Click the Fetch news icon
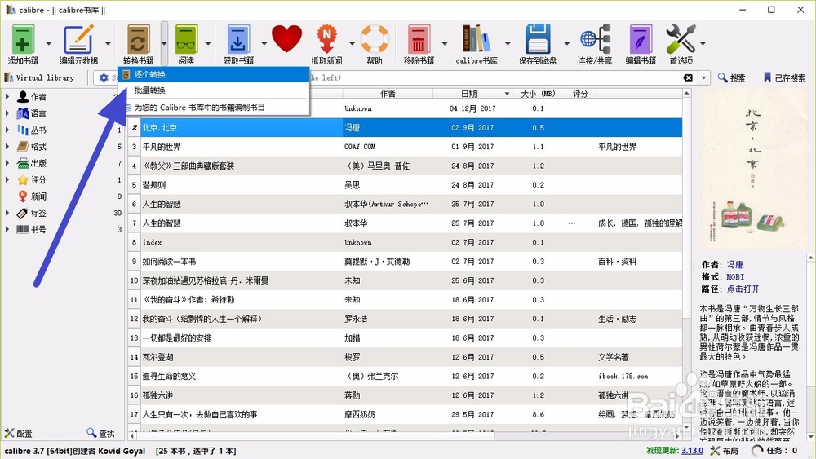Viewport: 816px width, 459px height. coord(326,39)
